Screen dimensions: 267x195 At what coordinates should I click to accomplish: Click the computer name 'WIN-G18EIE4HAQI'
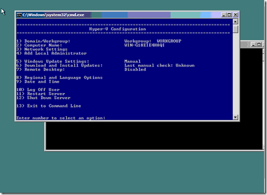pyautogui.click(x=144, y=45)
